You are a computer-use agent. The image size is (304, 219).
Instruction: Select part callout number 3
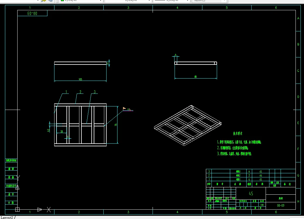point(95,92)
